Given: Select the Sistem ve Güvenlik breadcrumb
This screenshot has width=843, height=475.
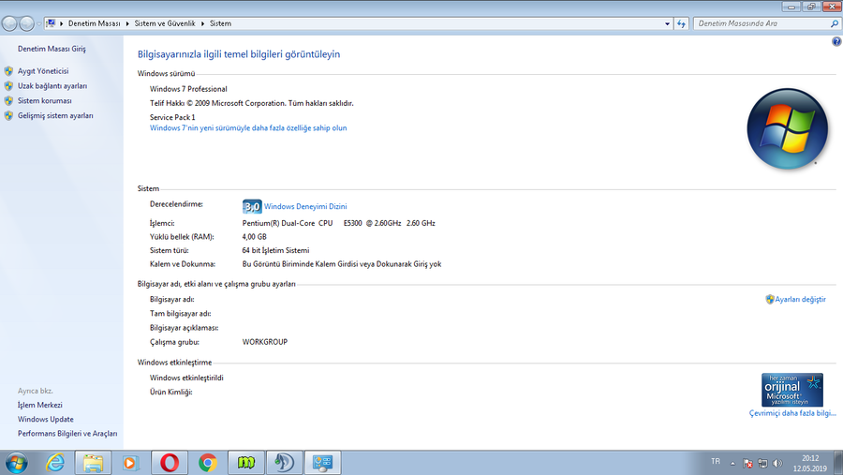Looking at the screenshot, I should pos(165,23).
